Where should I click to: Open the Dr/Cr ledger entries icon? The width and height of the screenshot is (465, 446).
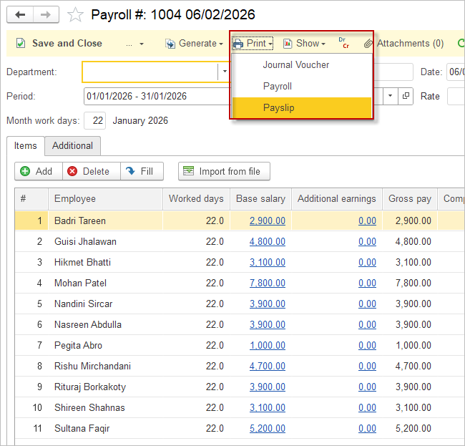(x=344, y=44)
